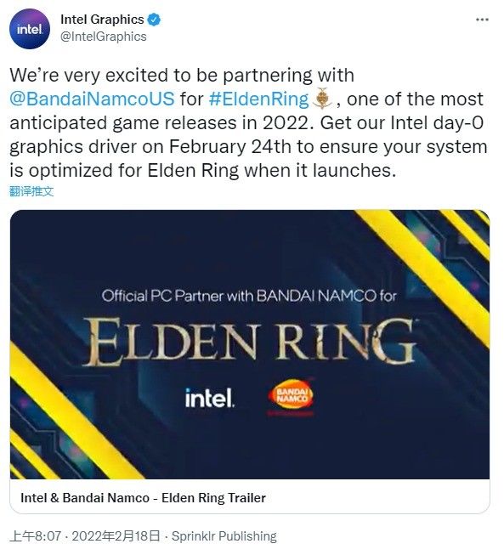Open the #EldenRing hashtag link
504x555 pixels.
(258, 99)
